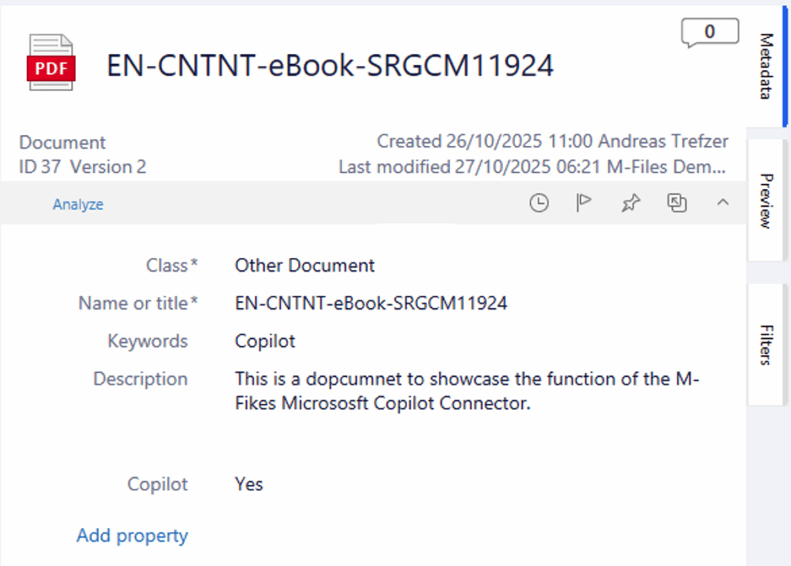The height and width of the screenshot is (566, 791).
Task: Click the Last modified timestamp text
Action: [532, 167]
